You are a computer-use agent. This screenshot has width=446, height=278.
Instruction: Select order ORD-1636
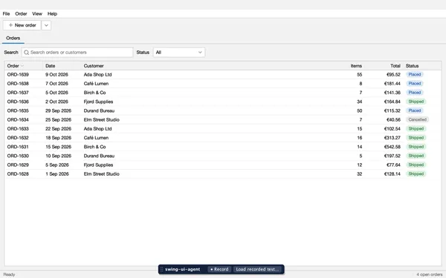(x=223, y=102)
